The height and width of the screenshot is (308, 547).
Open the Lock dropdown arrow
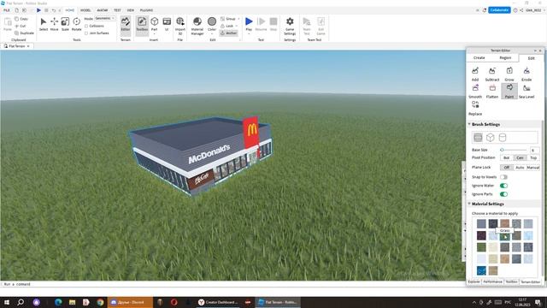[x=236, y=26]
